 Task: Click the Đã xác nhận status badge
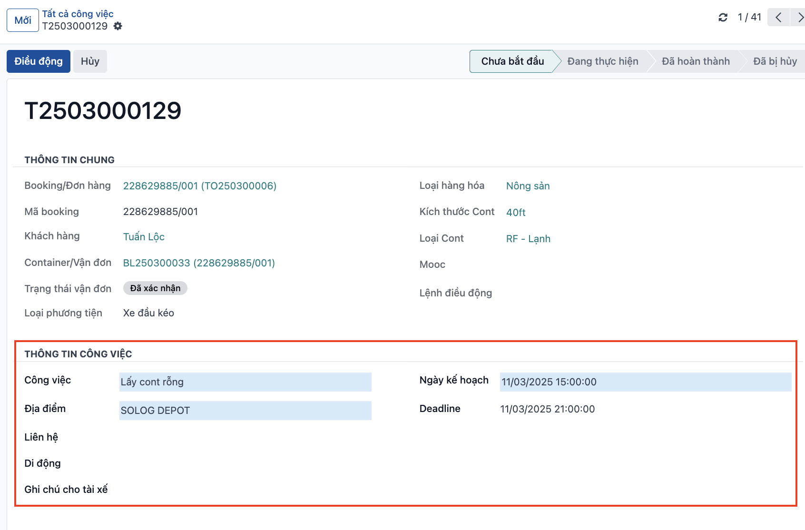[x=155, y=288]
